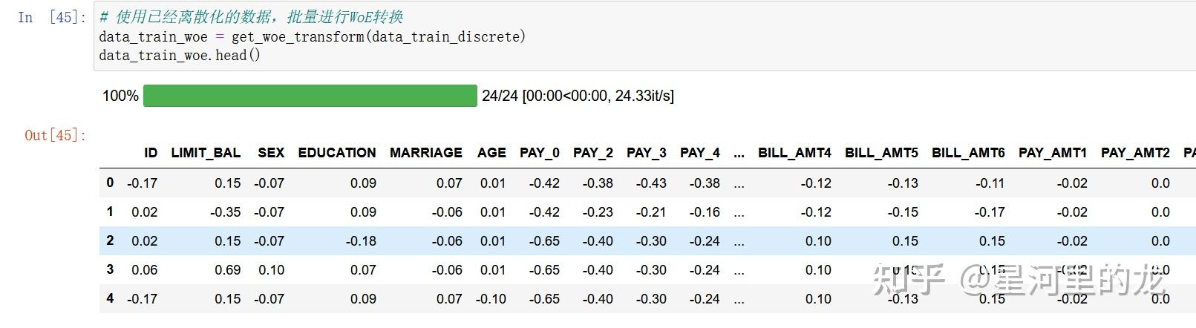The height and width of the screenshot is (328, 1196).
Task: Click the Out[45] output prompt
Action: 56,135
